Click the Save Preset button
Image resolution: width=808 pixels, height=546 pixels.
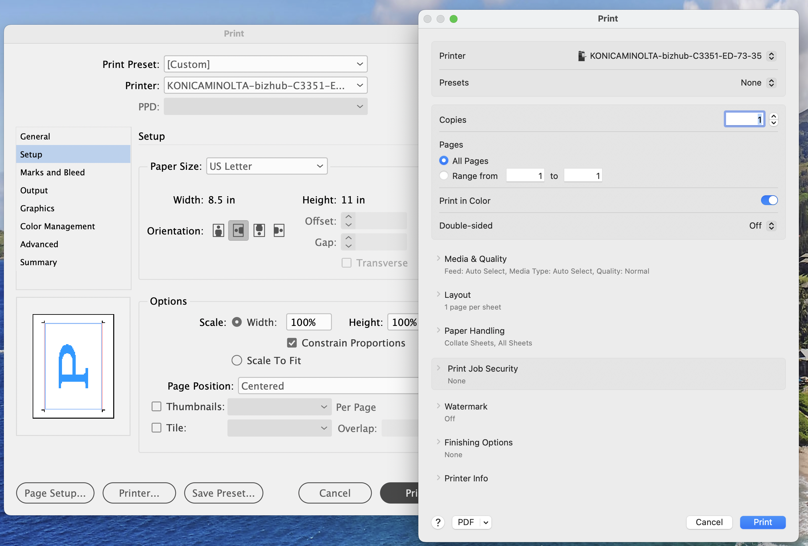[224, 493]
